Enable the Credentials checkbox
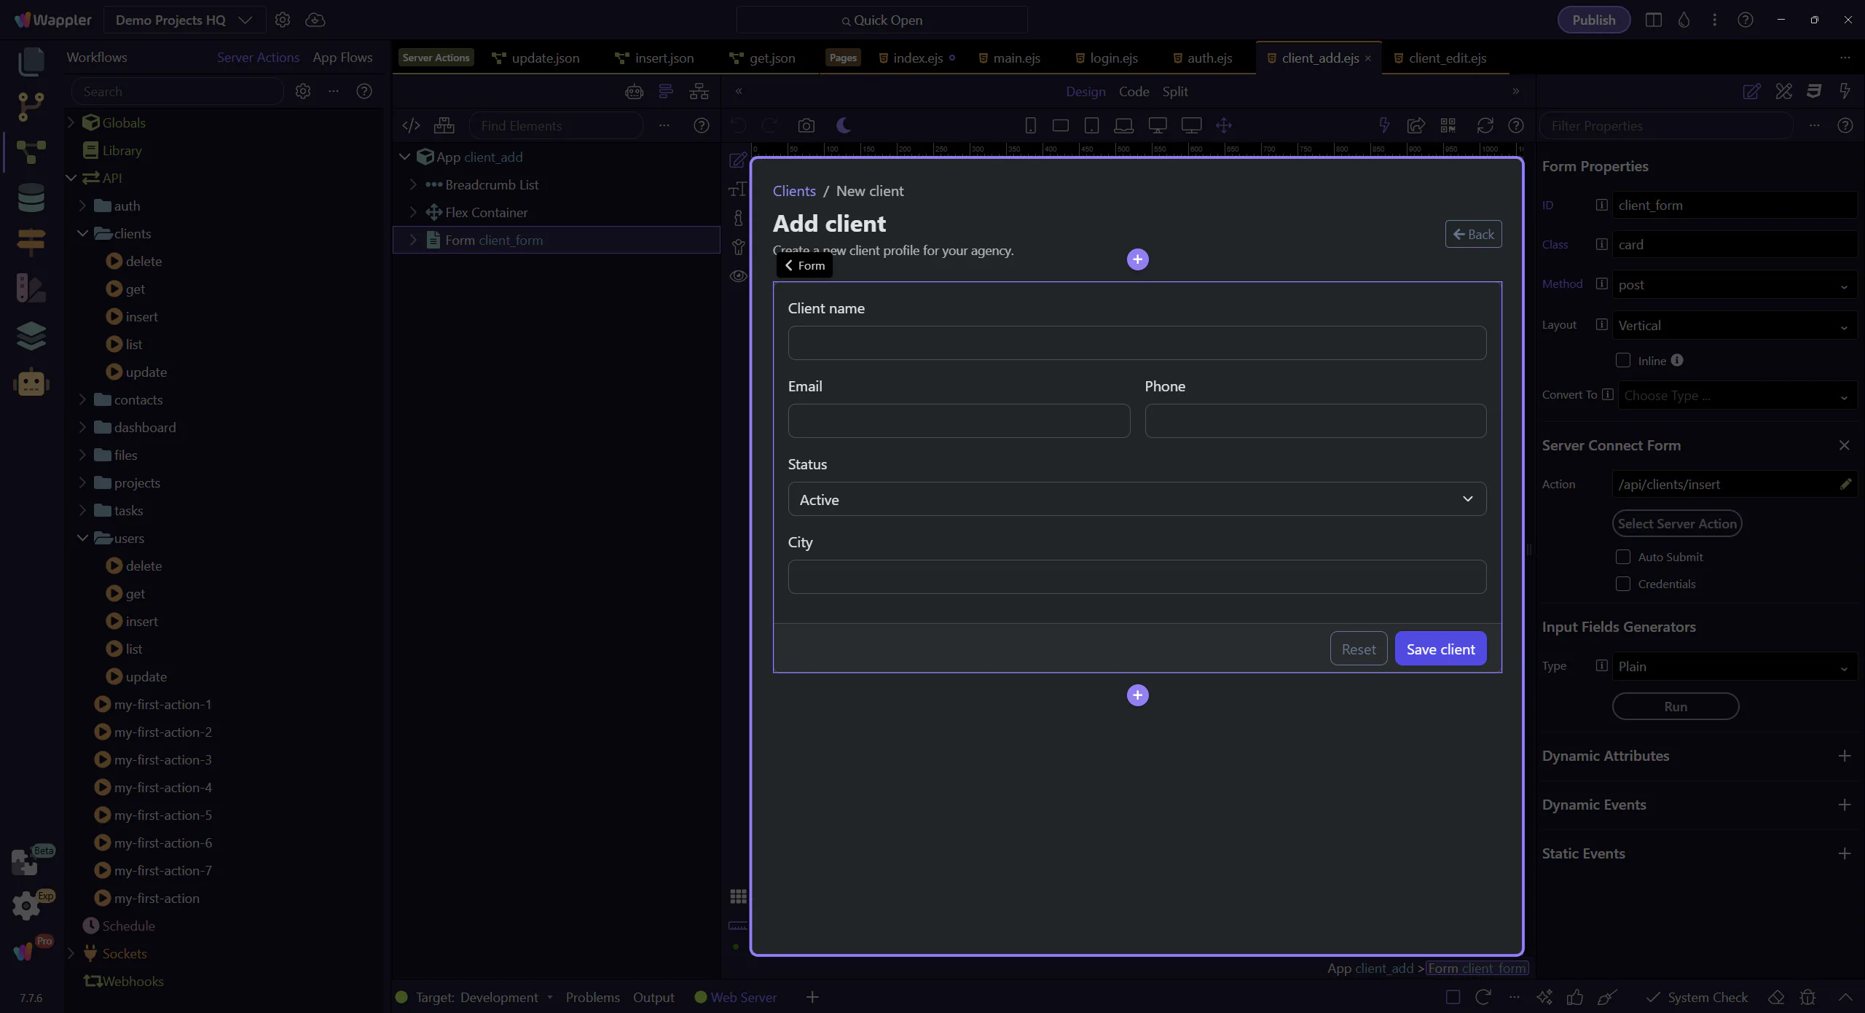This screenshot has height=1013, width=1865. pyautogui.click(x=1622, y=584)
